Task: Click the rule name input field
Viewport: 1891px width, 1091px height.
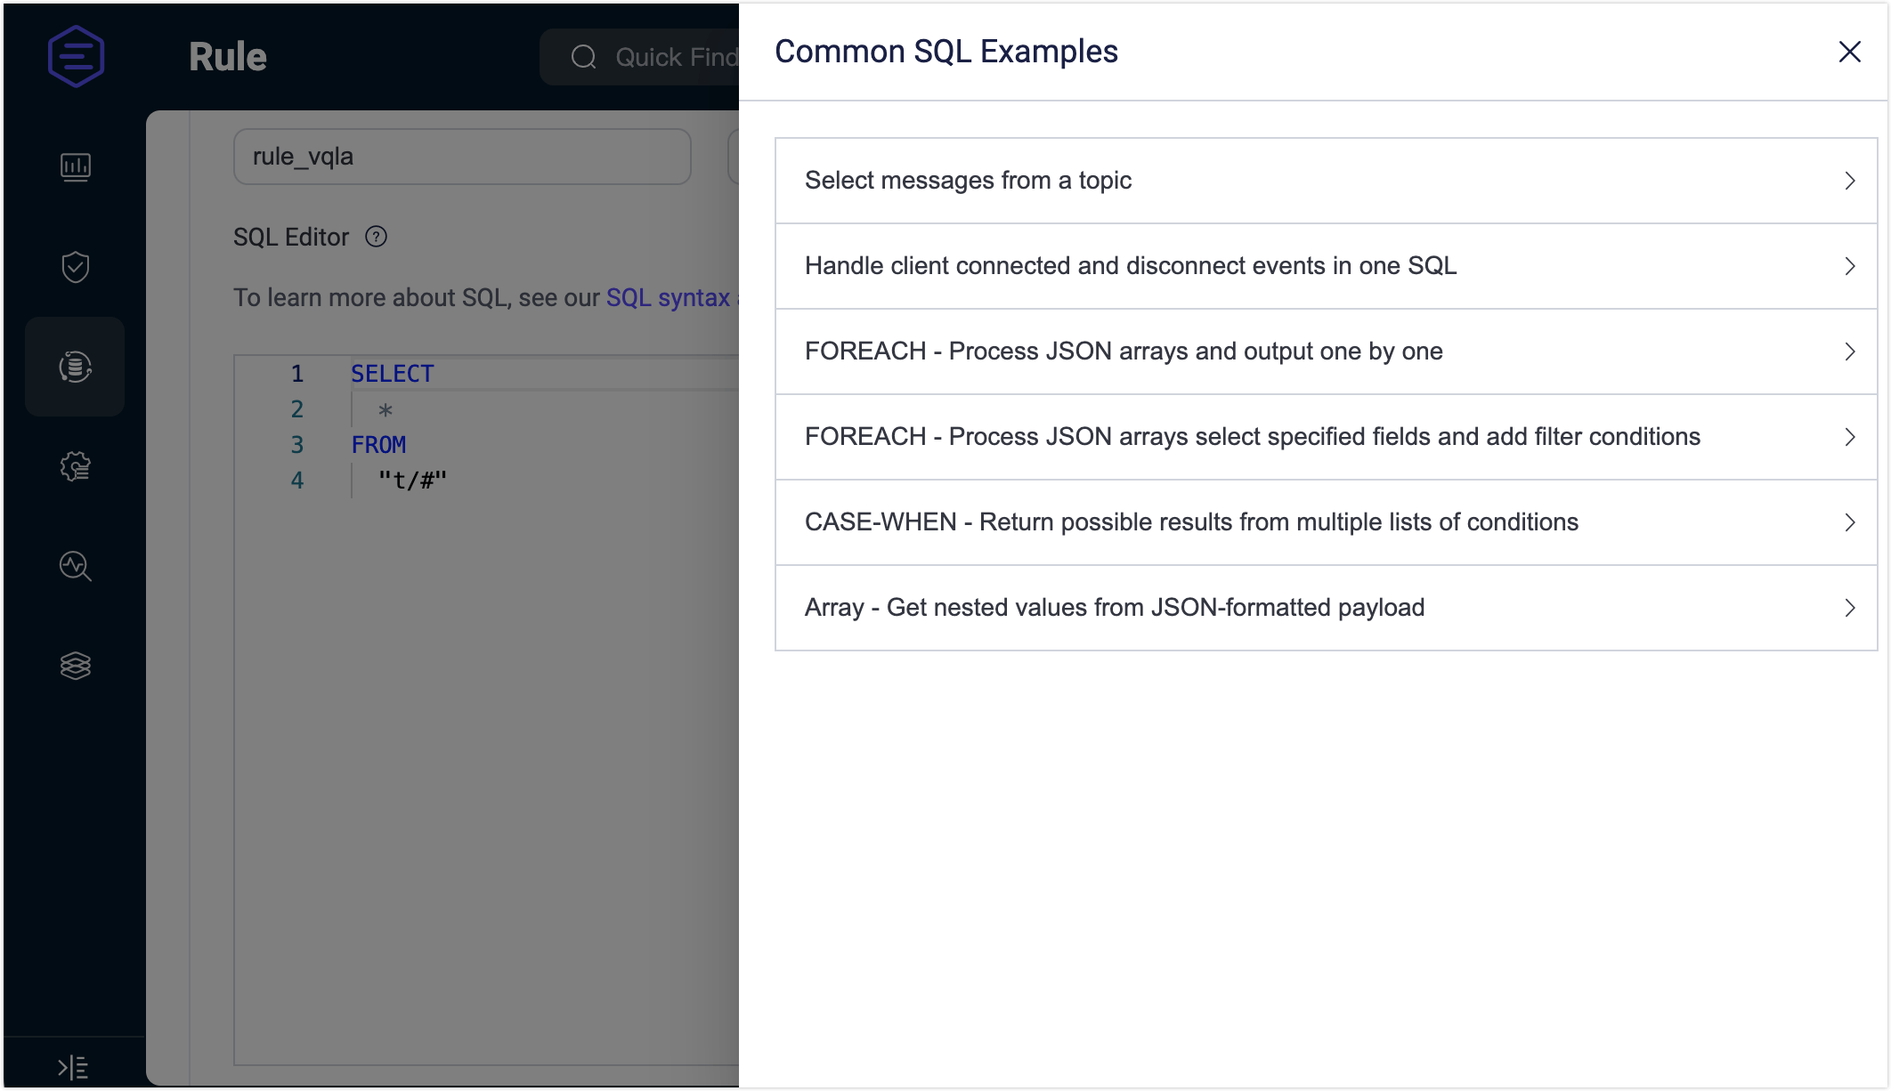Action: (461, 157)
